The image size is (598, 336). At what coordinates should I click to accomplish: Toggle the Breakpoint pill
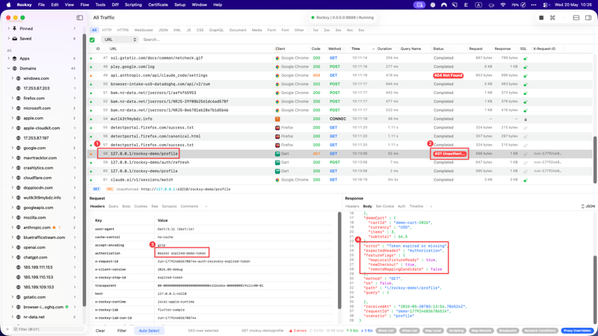pyautogui.click(x=508, y=331)
